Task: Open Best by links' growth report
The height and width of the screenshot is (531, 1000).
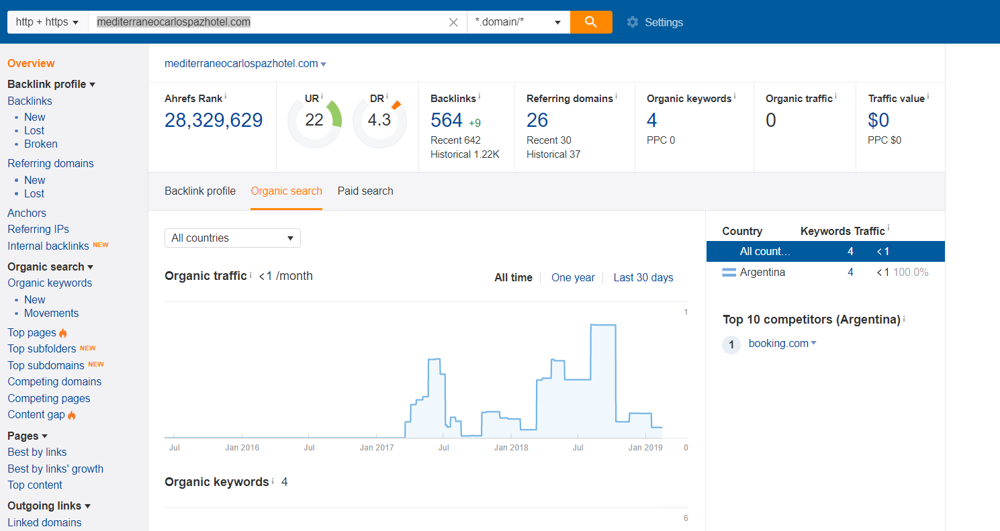Action: (56, 469)
